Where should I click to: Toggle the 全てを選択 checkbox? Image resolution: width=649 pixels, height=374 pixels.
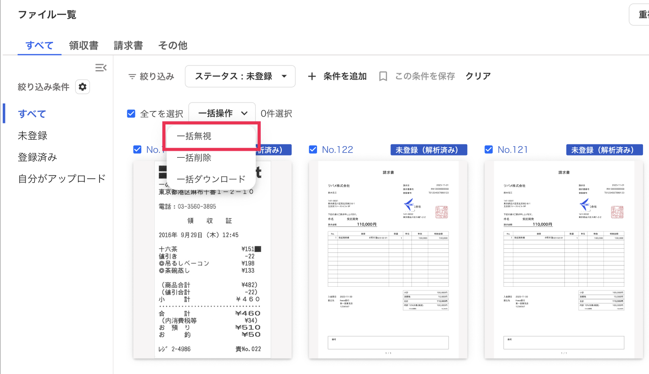click(x=131, y=114)
